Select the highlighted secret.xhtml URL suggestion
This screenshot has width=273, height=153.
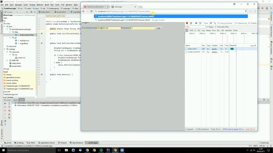(171, 16)
